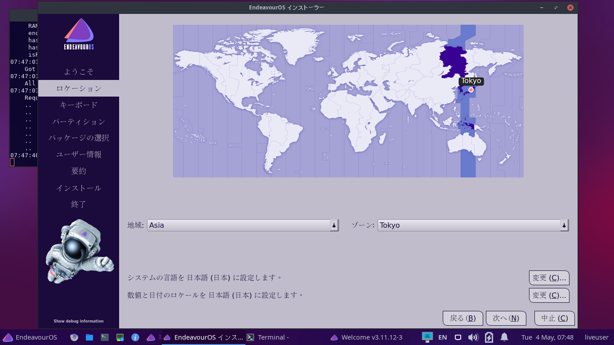Open the 地域 region dropdown showing Asia

[243, 226]
